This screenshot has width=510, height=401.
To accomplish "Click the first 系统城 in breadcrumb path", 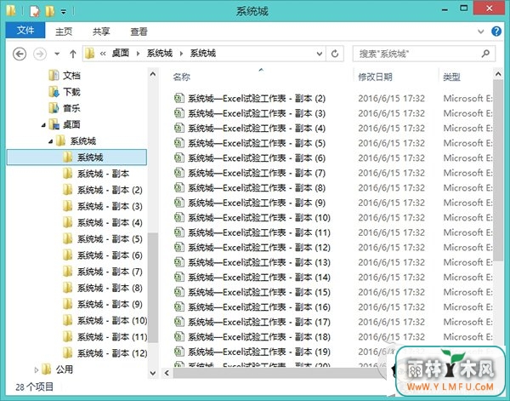I will pyautogui.click(x=160, y=53).
